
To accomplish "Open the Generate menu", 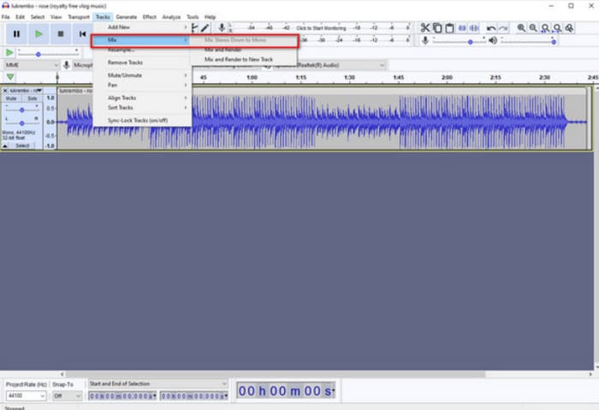I will click(127, 17).
